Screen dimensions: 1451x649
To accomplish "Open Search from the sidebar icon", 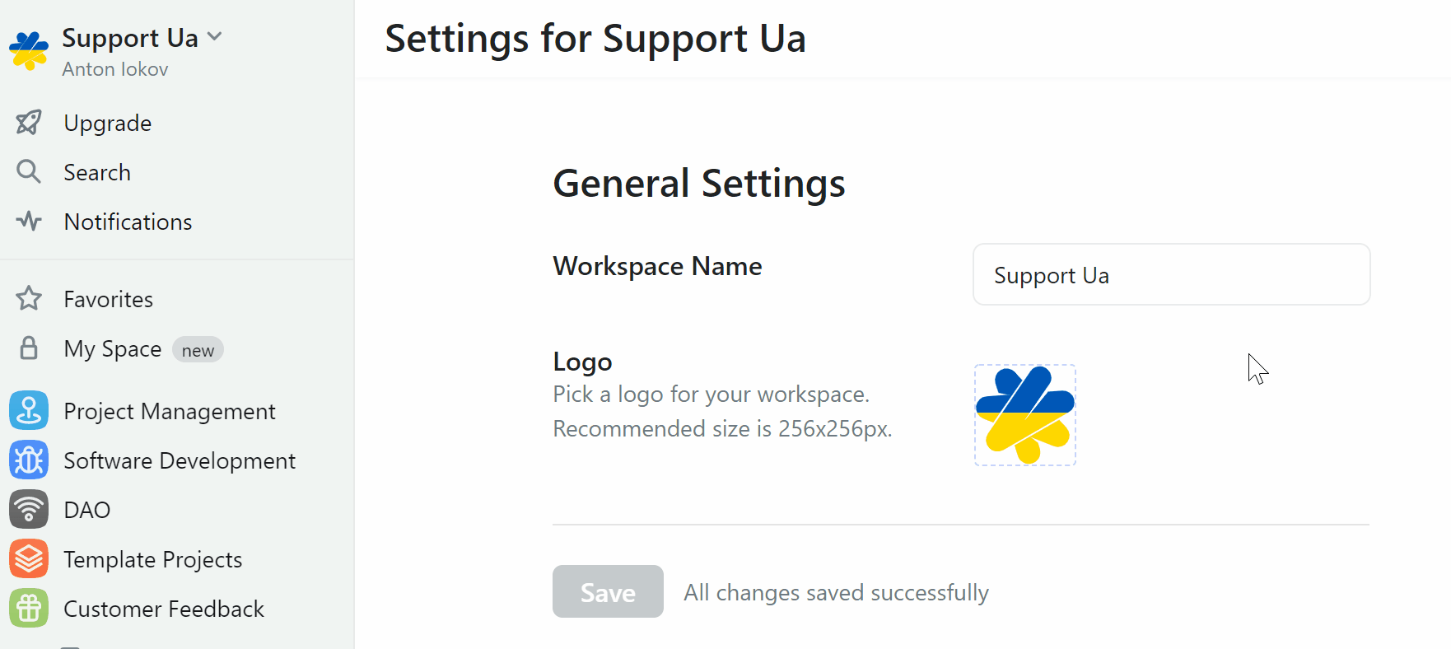I will pyautogui.click(x=28, y=171).
